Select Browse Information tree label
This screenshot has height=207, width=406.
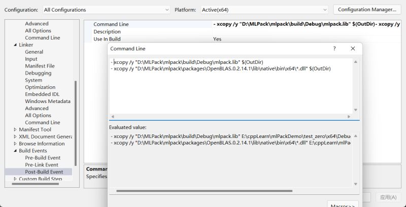tap(42, 144)
